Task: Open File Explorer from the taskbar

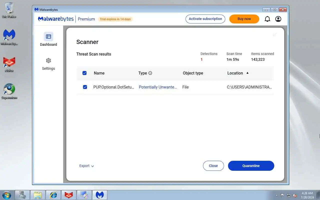Action: tap(38, 195)
